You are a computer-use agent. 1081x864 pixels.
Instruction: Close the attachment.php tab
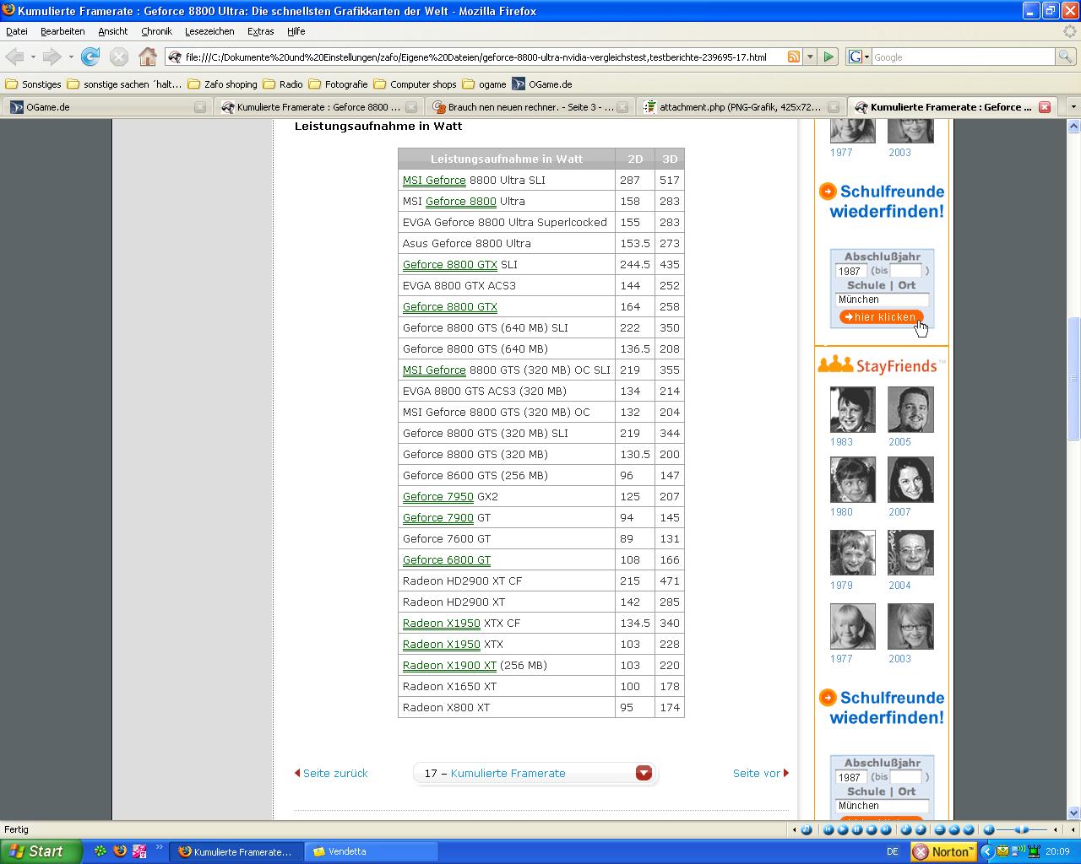coord(834,107)
